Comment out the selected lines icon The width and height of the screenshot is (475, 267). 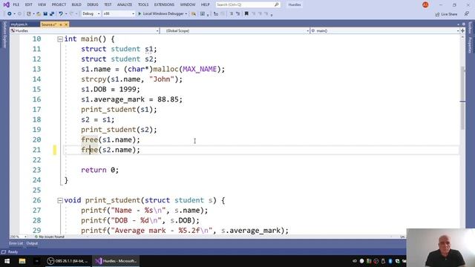click(x=232, y=13)
